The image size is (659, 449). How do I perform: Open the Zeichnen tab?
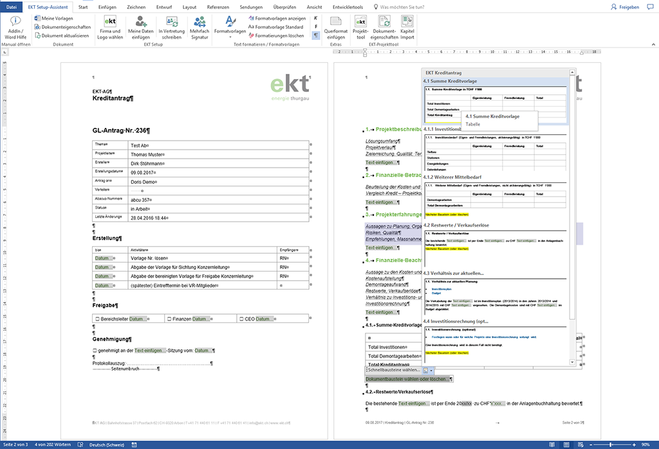136,7
